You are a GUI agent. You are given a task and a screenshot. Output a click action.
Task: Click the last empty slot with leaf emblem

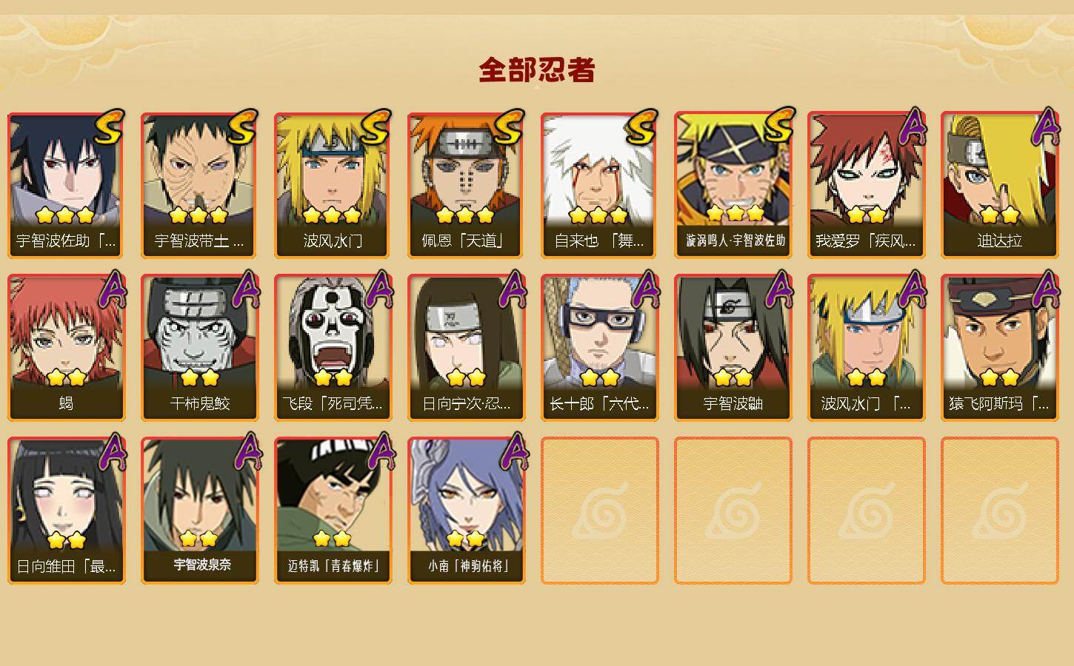pyautogui.click(x=999, y=511)
